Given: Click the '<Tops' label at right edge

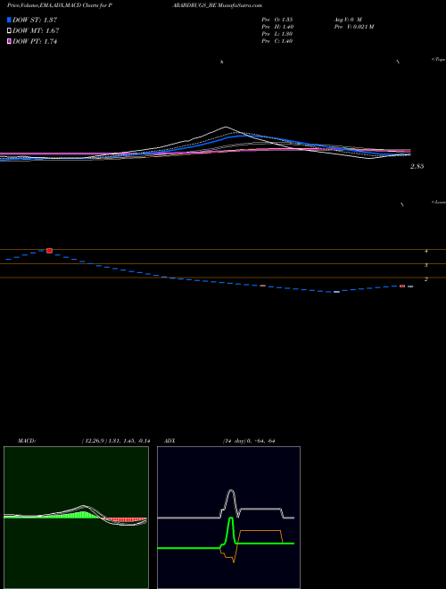Looking at the screenshot, I should coord(439,60).
